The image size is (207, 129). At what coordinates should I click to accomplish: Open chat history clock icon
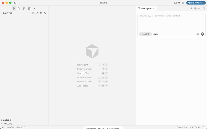(195, 8)
